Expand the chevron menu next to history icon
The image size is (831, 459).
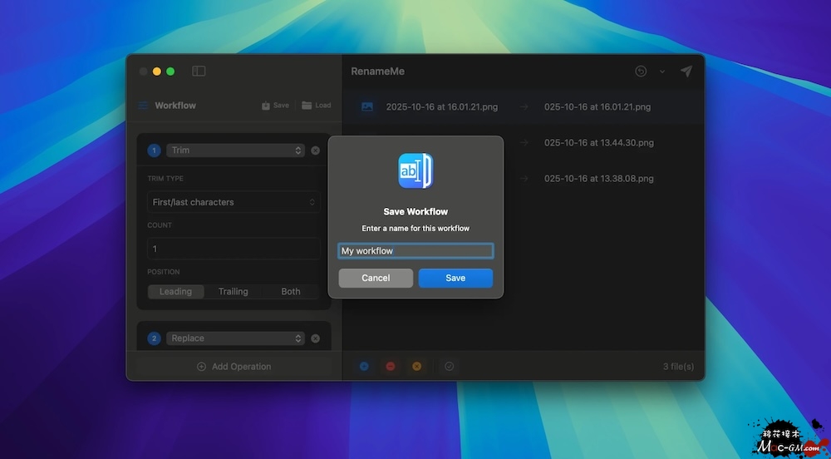pyautogui.click(x=662, y=72)
